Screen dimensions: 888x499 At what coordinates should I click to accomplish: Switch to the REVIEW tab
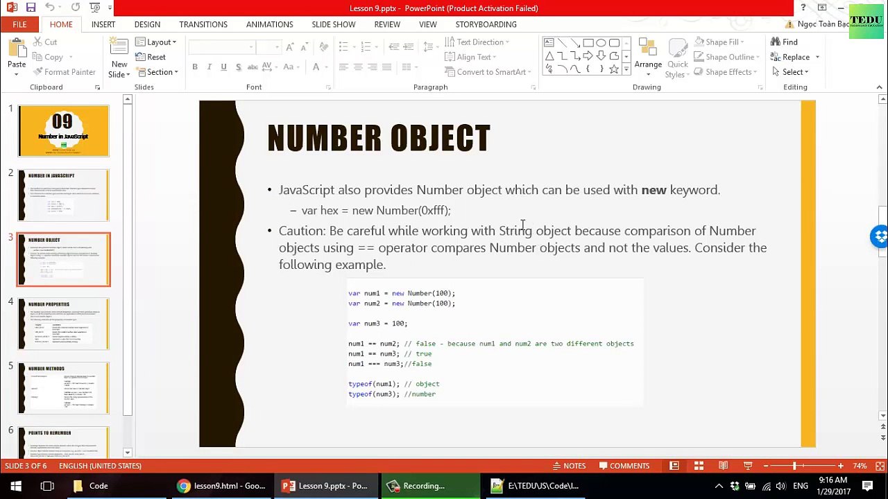click(387, 24)
